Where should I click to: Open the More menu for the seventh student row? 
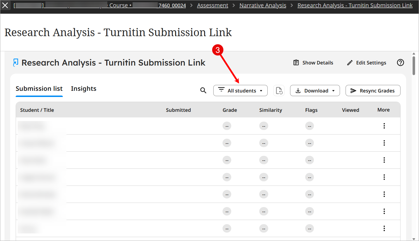[384, 228]
